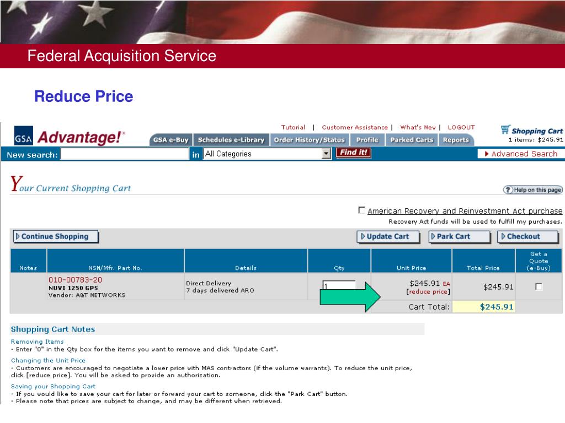This screenshot has width=565, height=423.
Task: Open Customer Assistance link
Action: 355,127
